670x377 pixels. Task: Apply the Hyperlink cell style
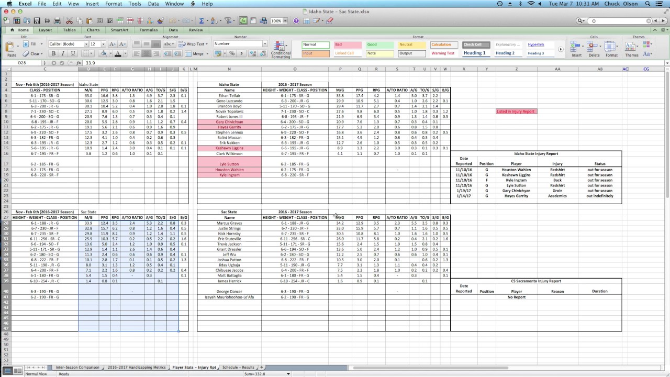click(539, 45)
